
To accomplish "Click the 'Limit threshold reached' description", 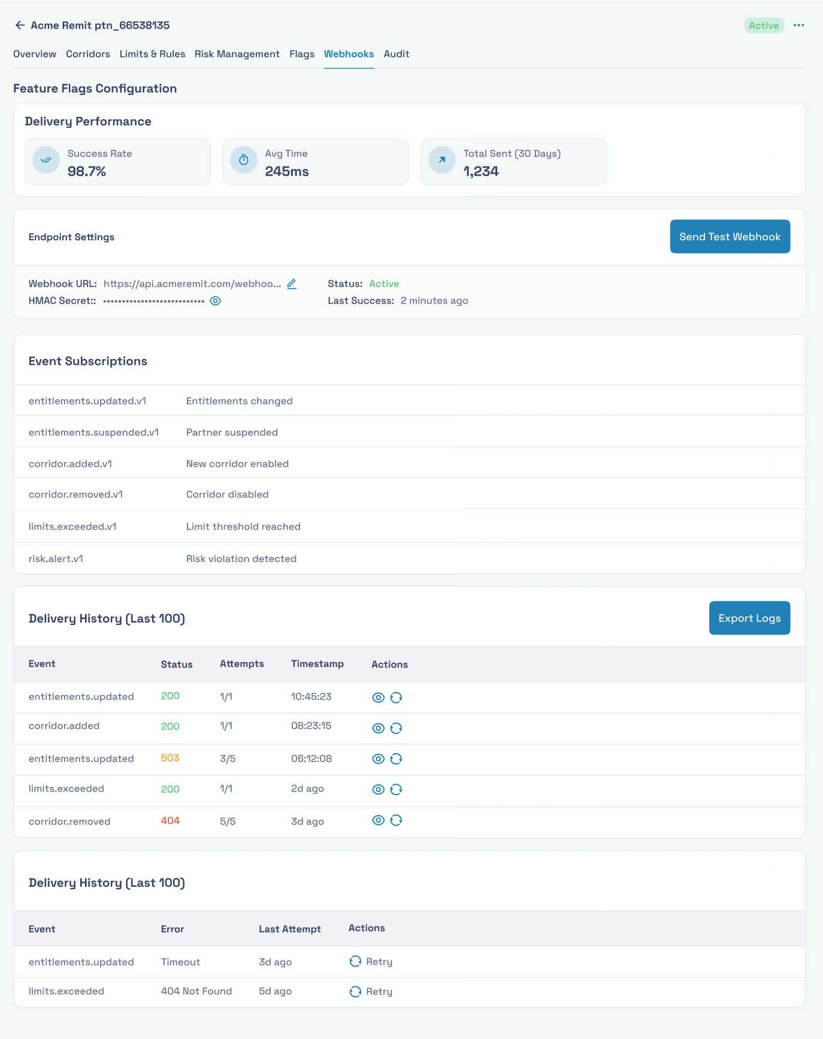I will tap(243, 526).
